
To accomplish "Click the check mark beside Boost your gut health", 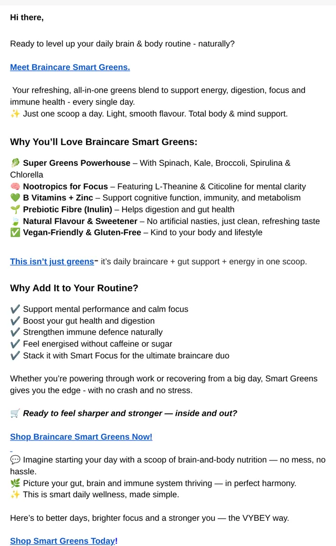I will pos(15,321).
